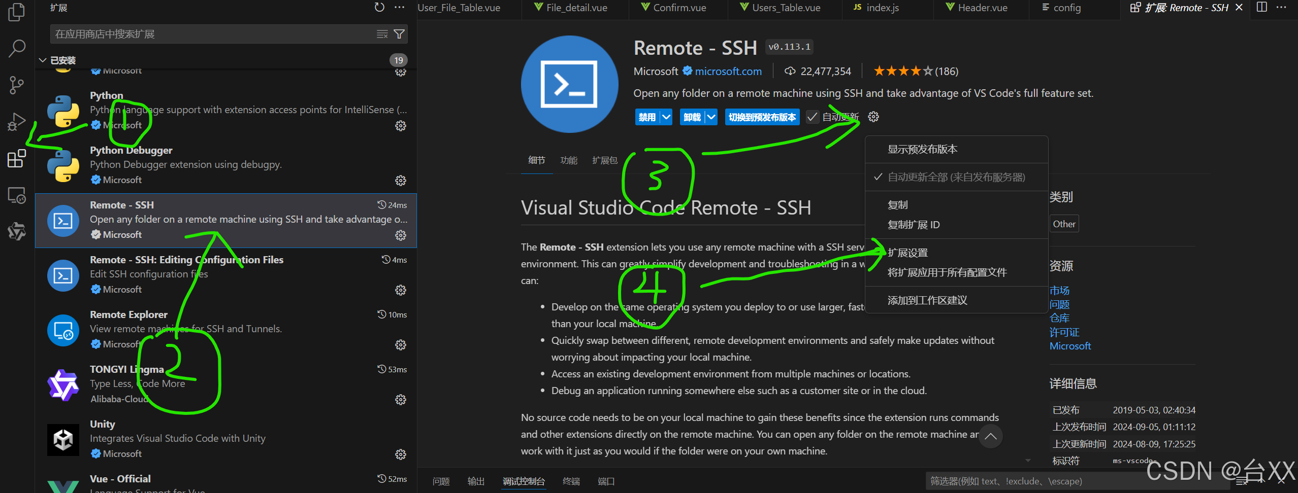The width and height of the screenshot is (1298, 493).
Task: Open the extensions filter funnel
Action: coord(399,34)
